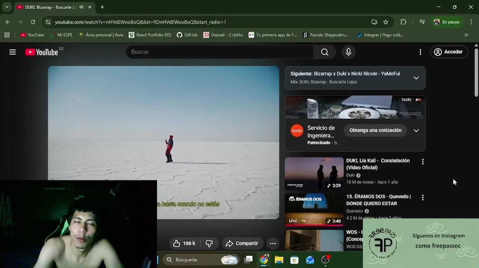Open File Explorer from taskbar
Image resolution: width=479 pixels, height=268 pixels.
pos(279,259)
